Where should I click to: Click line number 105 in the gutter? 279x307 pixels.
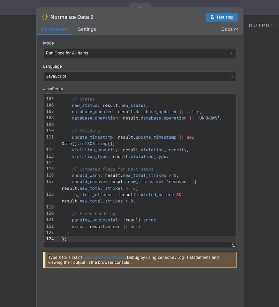[50, 99]
